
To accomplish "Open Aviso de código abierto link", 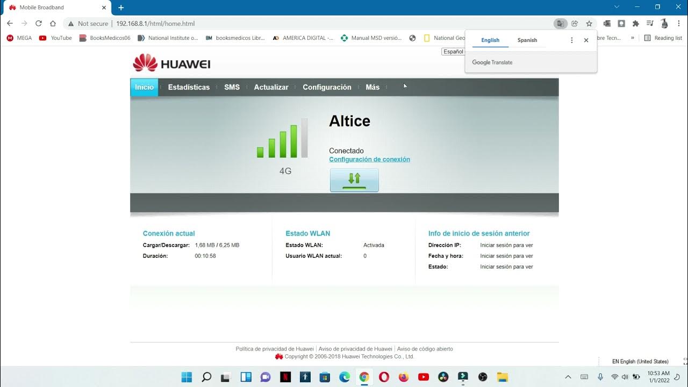I will tap(425, 349).
